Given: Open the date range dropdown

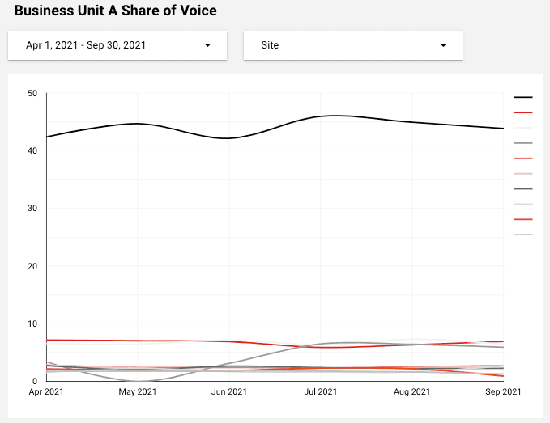Looking at the screenshot, I should pos(117,45).
